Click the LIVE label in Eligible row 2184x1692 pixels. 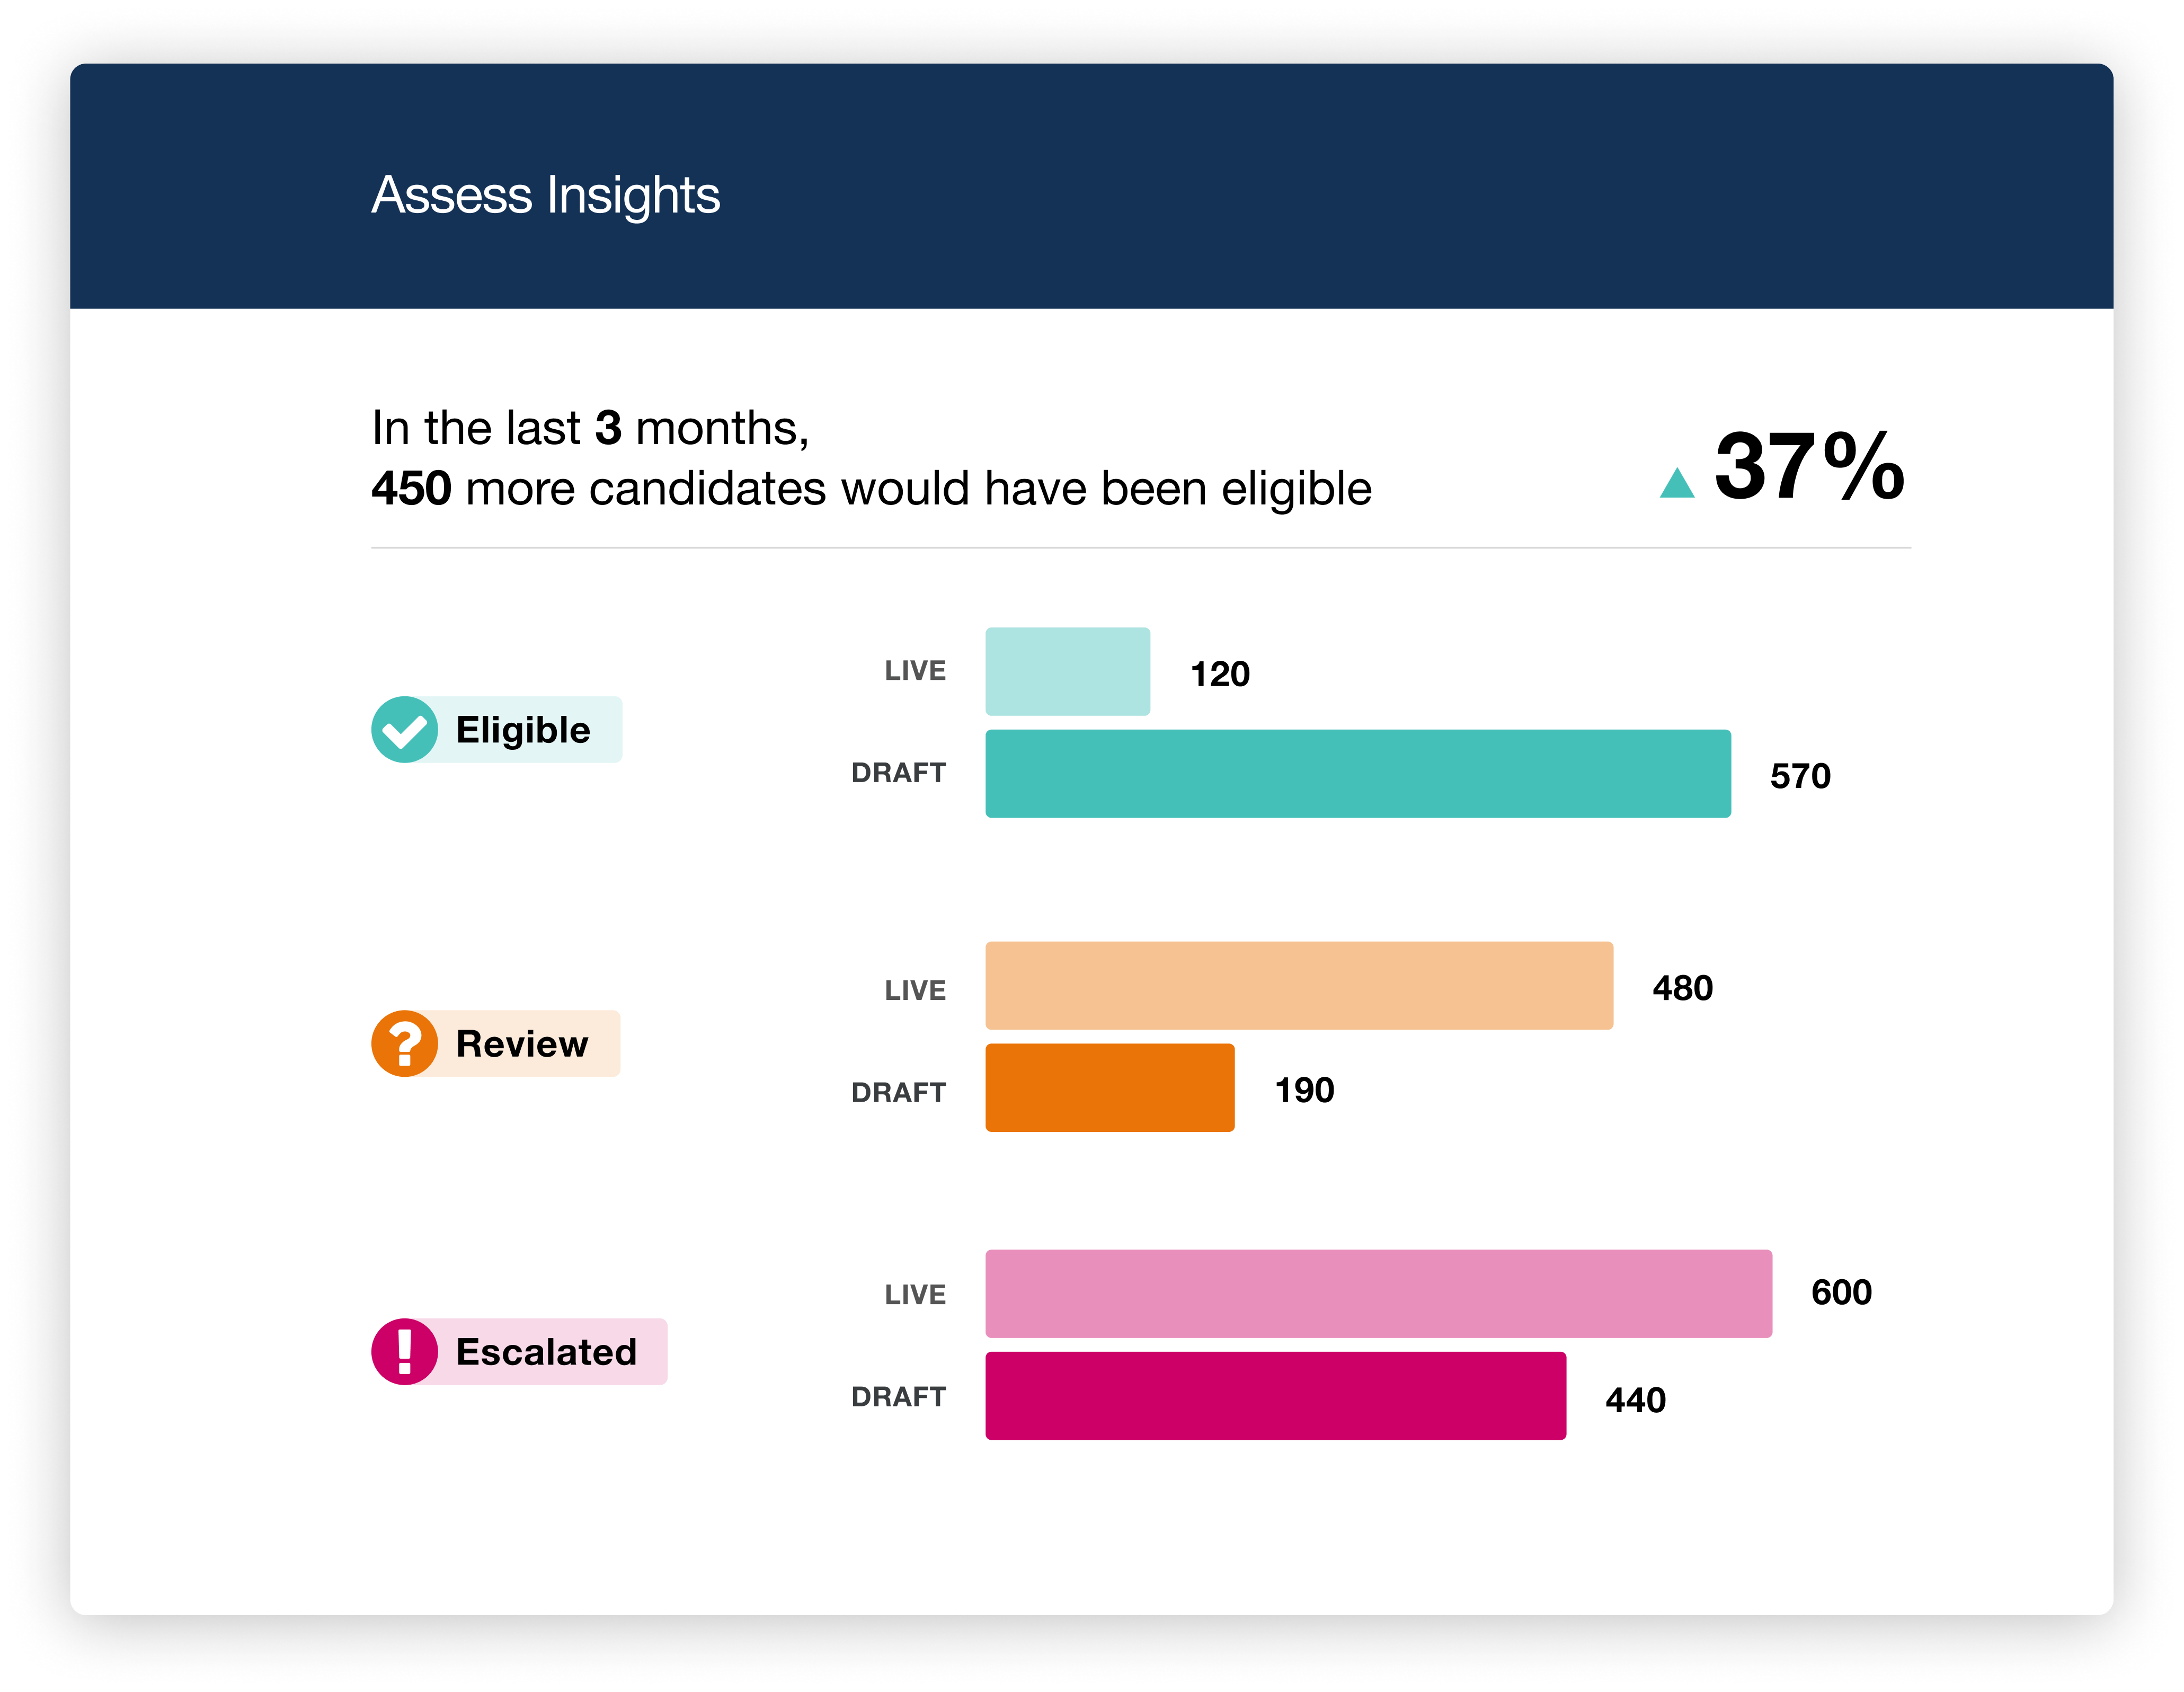[x=915, y=671]
